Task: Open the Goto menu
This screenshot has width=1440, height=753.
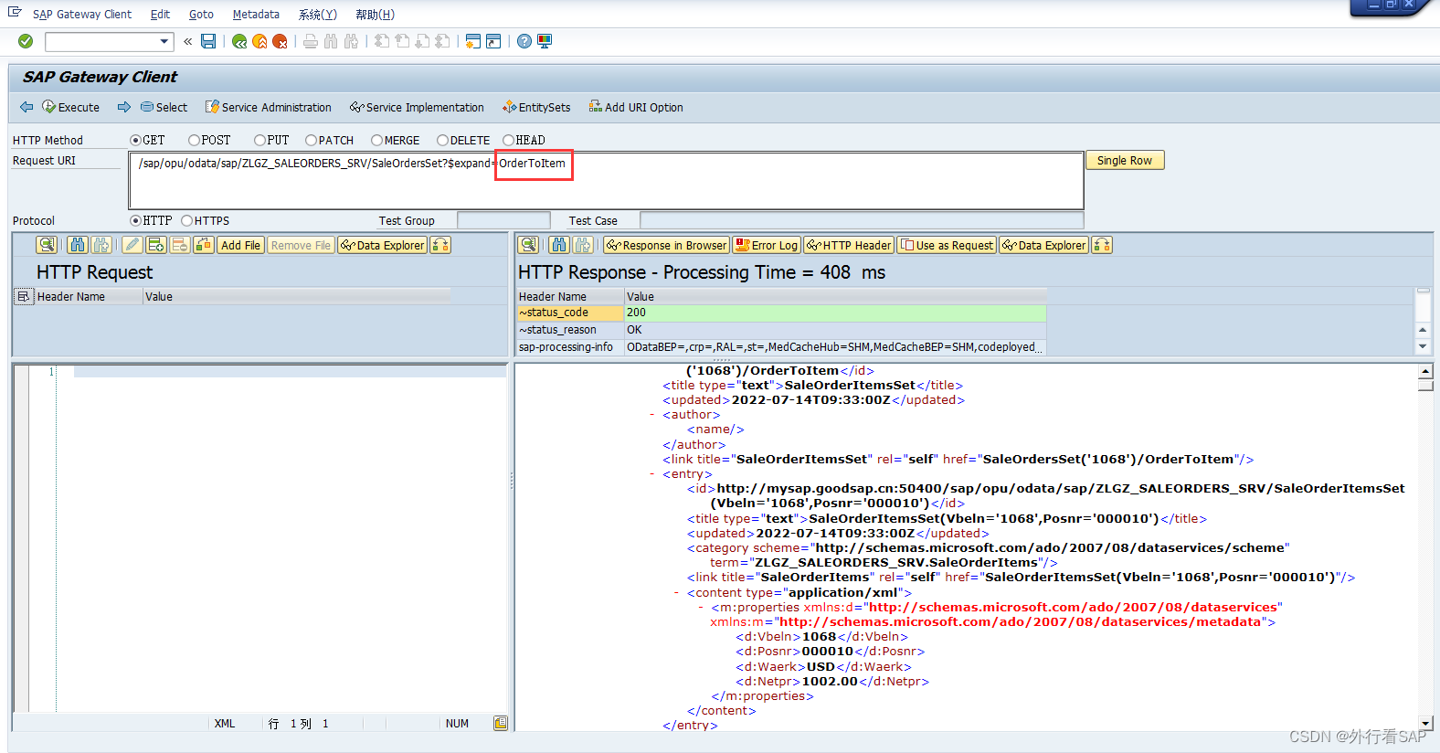Action: point(201,15)
